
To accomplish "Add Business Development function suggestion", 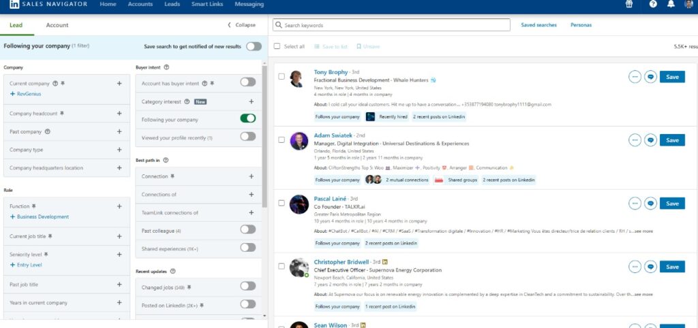I will (39, 217).
